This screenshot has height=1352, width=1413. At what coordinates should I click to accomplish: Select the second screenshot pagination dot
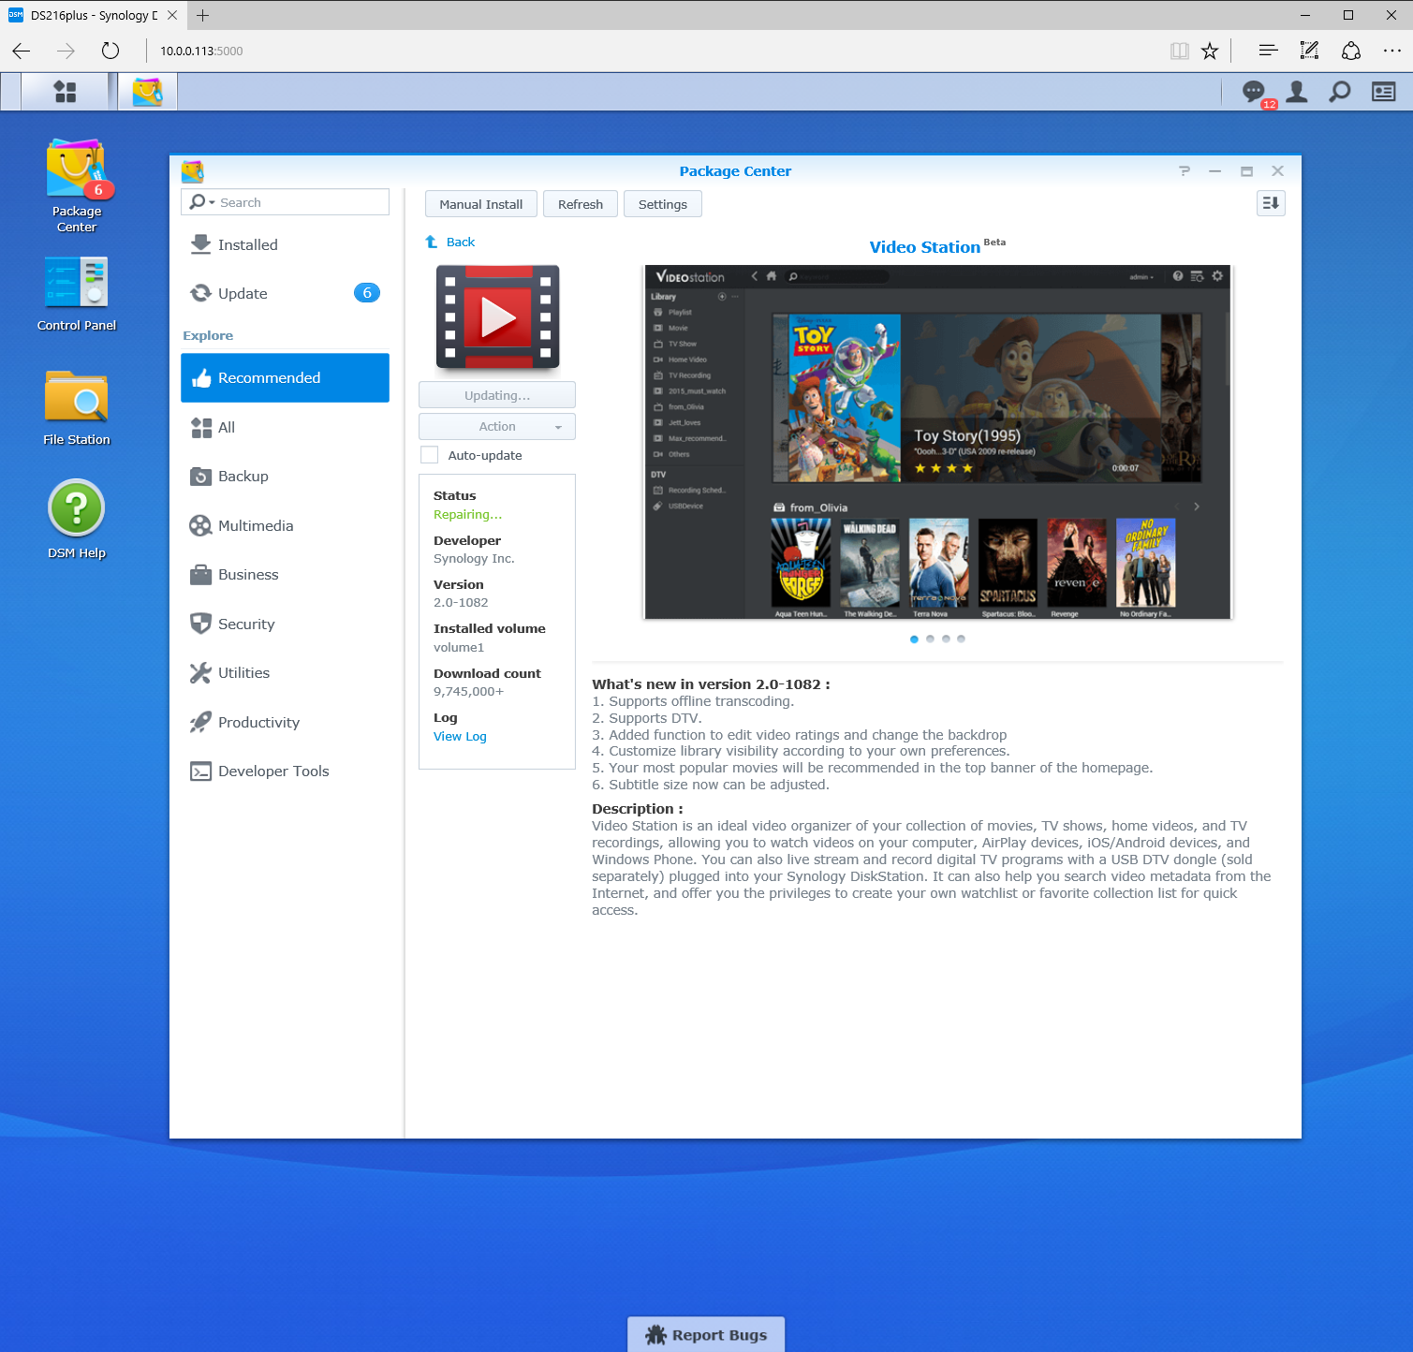930,639
